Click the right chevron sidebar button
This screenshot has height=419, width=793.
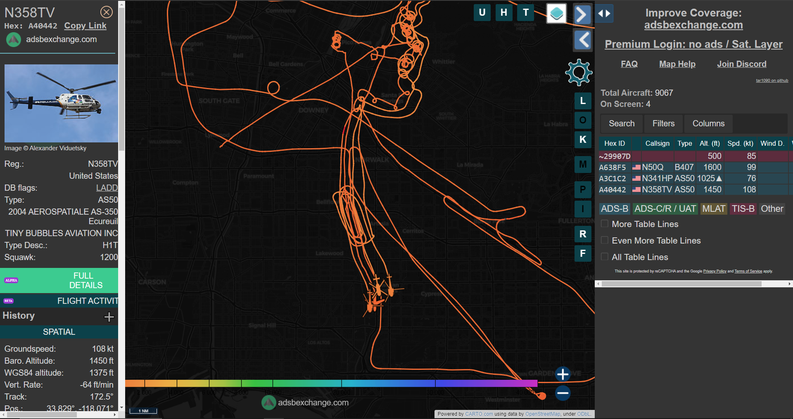pos(582,14)
